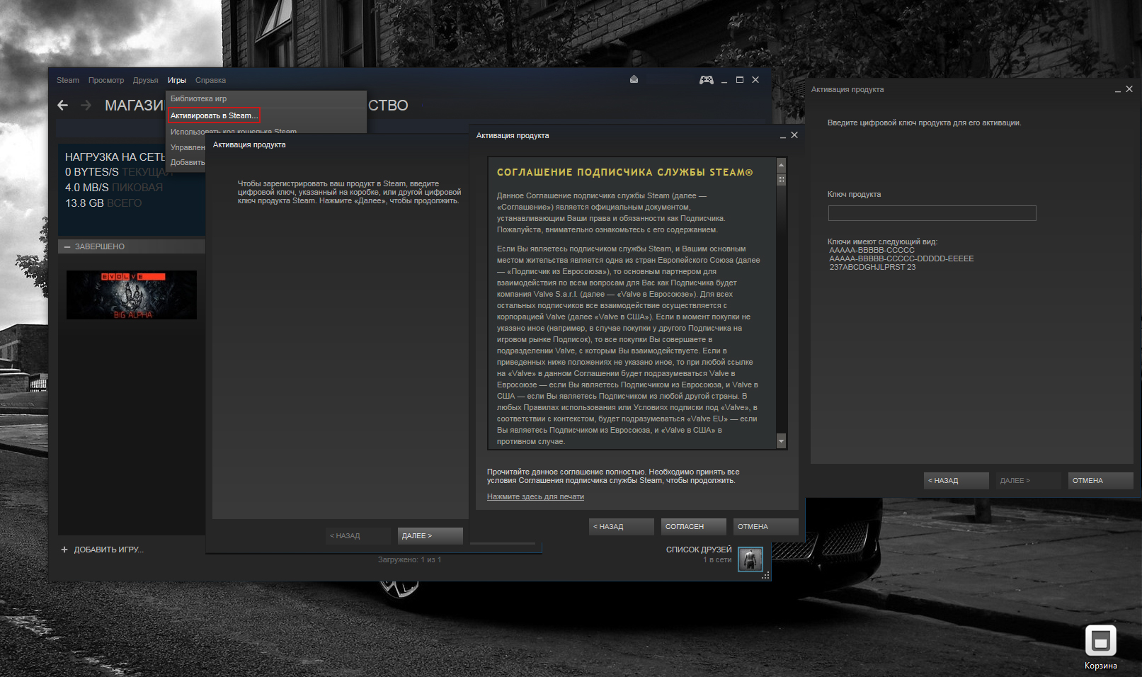Open the Игры menu
Viewport: 1142px width, 677px height.
click(x=177, y=80)
